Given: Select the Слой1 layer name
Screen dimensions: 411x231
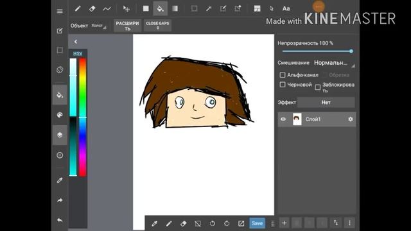Looking at the screenshot, I should point(313,119).
